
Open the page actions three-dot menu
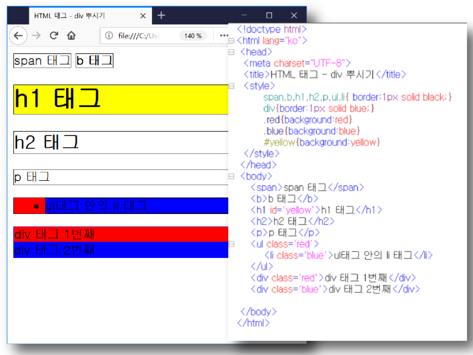pyautogui.click(x=224, y=36)
